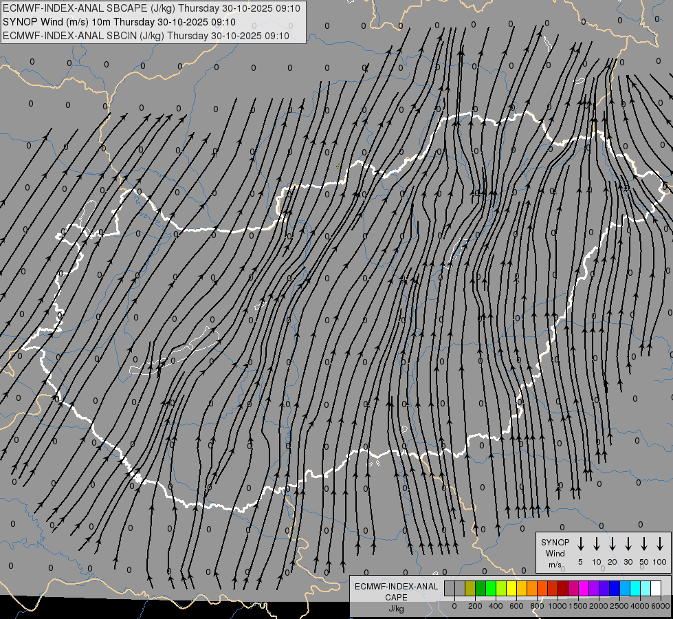Click the 200 tick label on CAPE scale
Image resolution: width=673 pixels, height=619 pixels.
[475, 606]
